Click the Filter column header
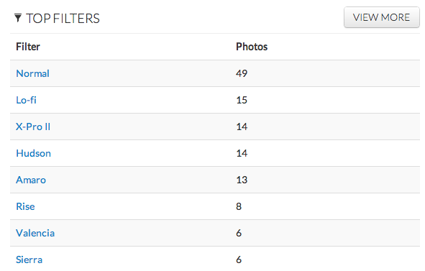Image resolution: width=425 pixels, height=271 pixels. (x=28, y=47)
